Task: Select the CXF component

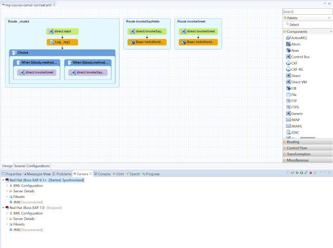Action: (x=291, y=63)
